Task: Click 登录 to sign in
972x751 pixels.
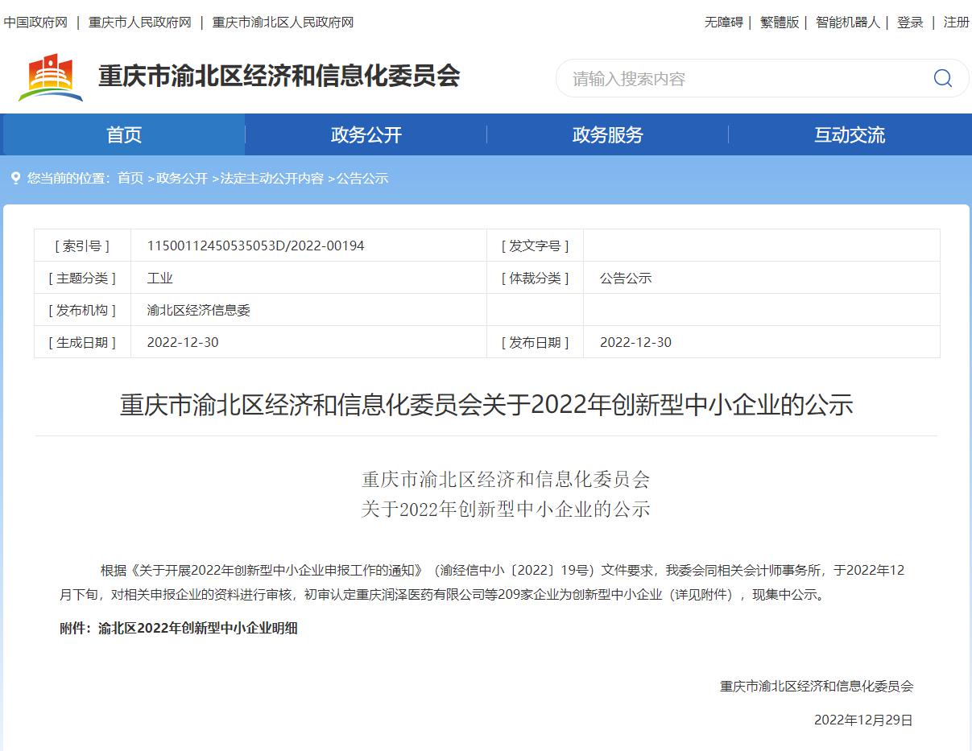Action: 909,23
